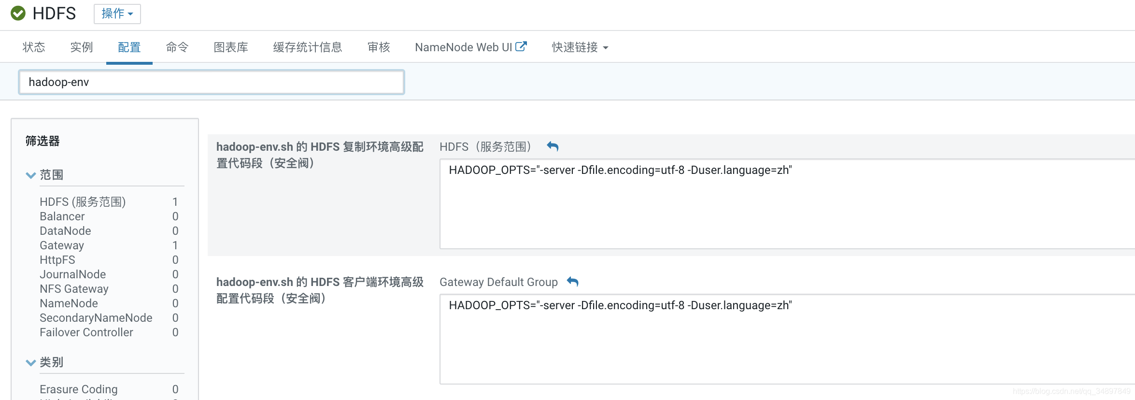Filter by HttpFS scope
The width and height of the screenshot is (1135, 400).
(57, 260)
